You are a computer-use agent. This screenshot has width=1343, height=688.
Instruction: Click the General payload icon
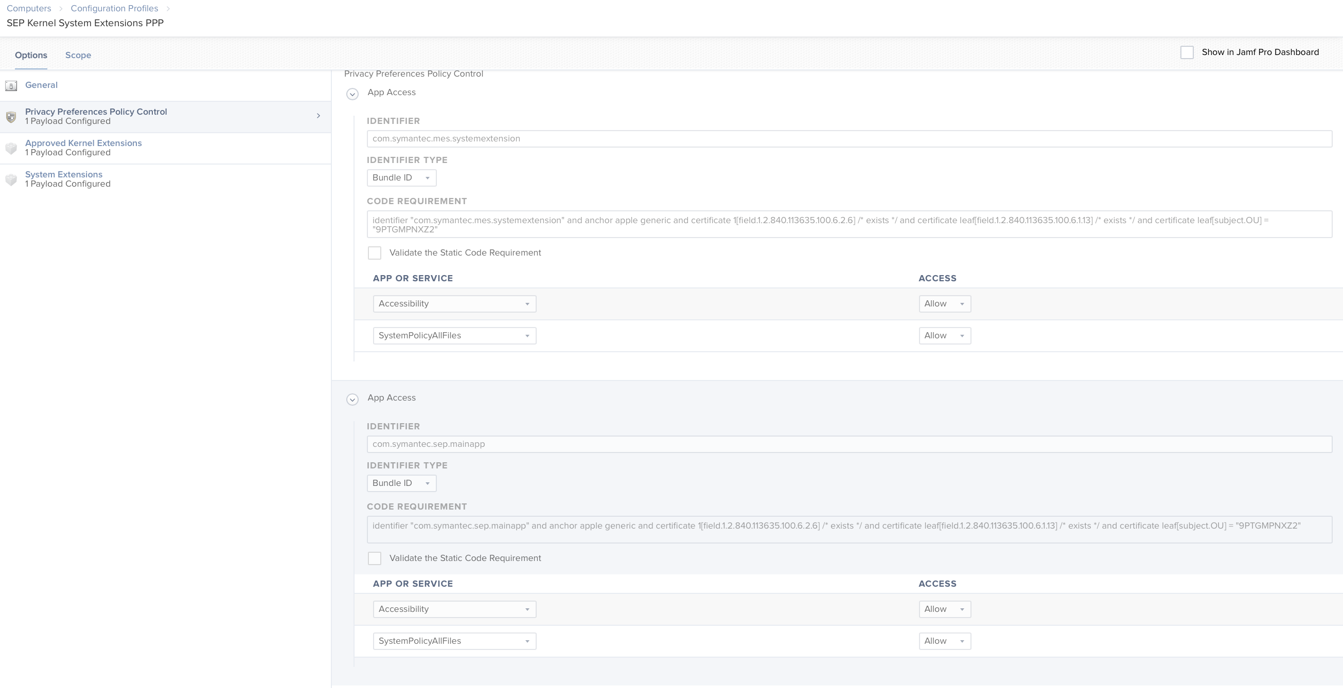point(11,85)
